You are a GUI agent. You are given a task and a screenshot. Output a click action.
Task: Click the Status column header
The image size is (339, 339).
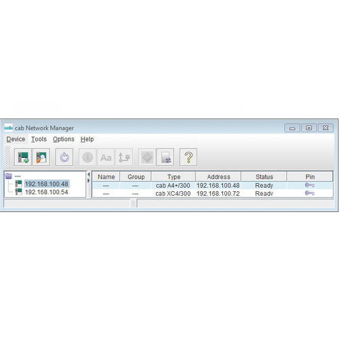coord(264,177)
